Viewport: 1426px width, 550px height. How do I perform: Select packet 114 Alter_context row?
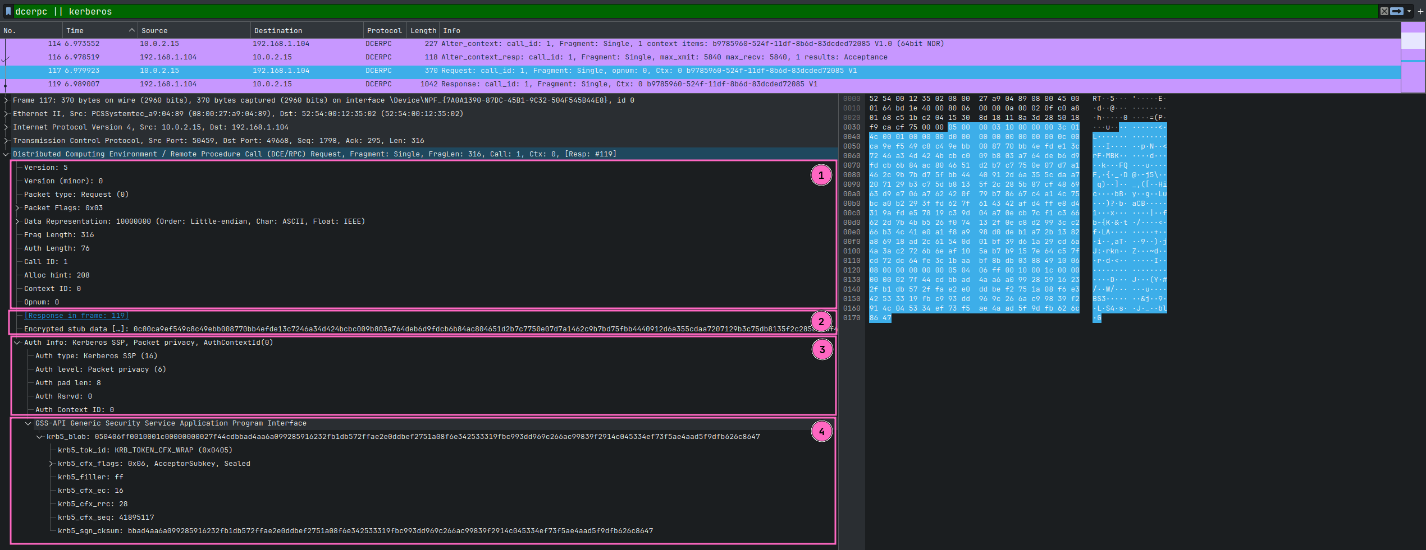click(x=700, y=44)
